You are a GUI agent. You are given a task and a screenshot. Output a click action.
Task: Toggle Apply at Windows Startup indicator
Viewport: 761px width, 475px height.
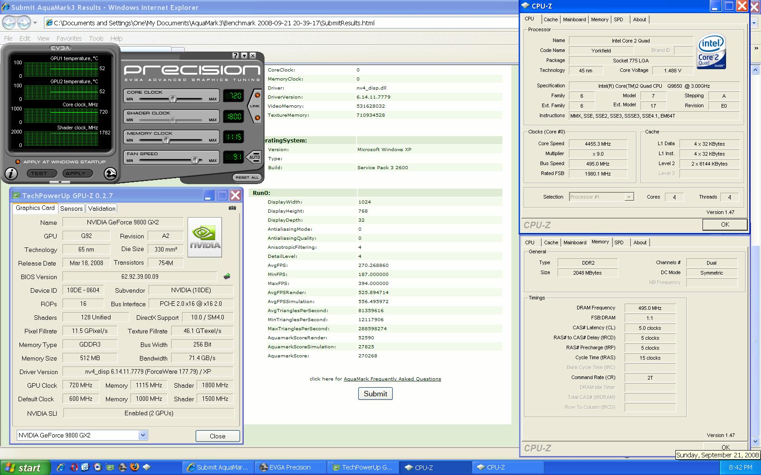pyautogui.click(x=18, y=161)
